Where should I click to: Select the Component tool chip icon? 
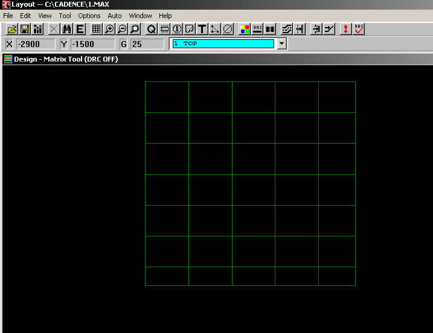(164, 29)
